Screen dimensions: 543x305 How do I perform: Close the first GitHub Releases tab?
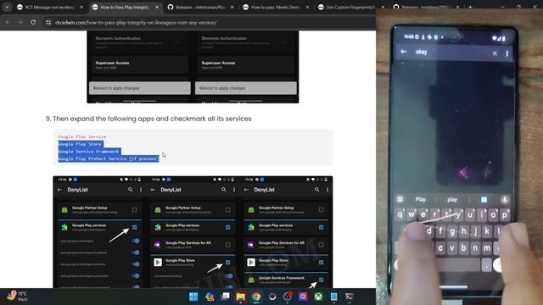click(x=232, y=7)
